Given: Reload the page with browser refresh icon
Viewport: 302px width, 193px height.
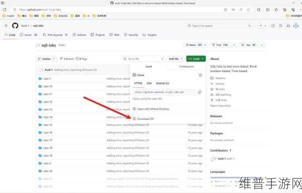Looking at the screenshot, I should [5, 10].
